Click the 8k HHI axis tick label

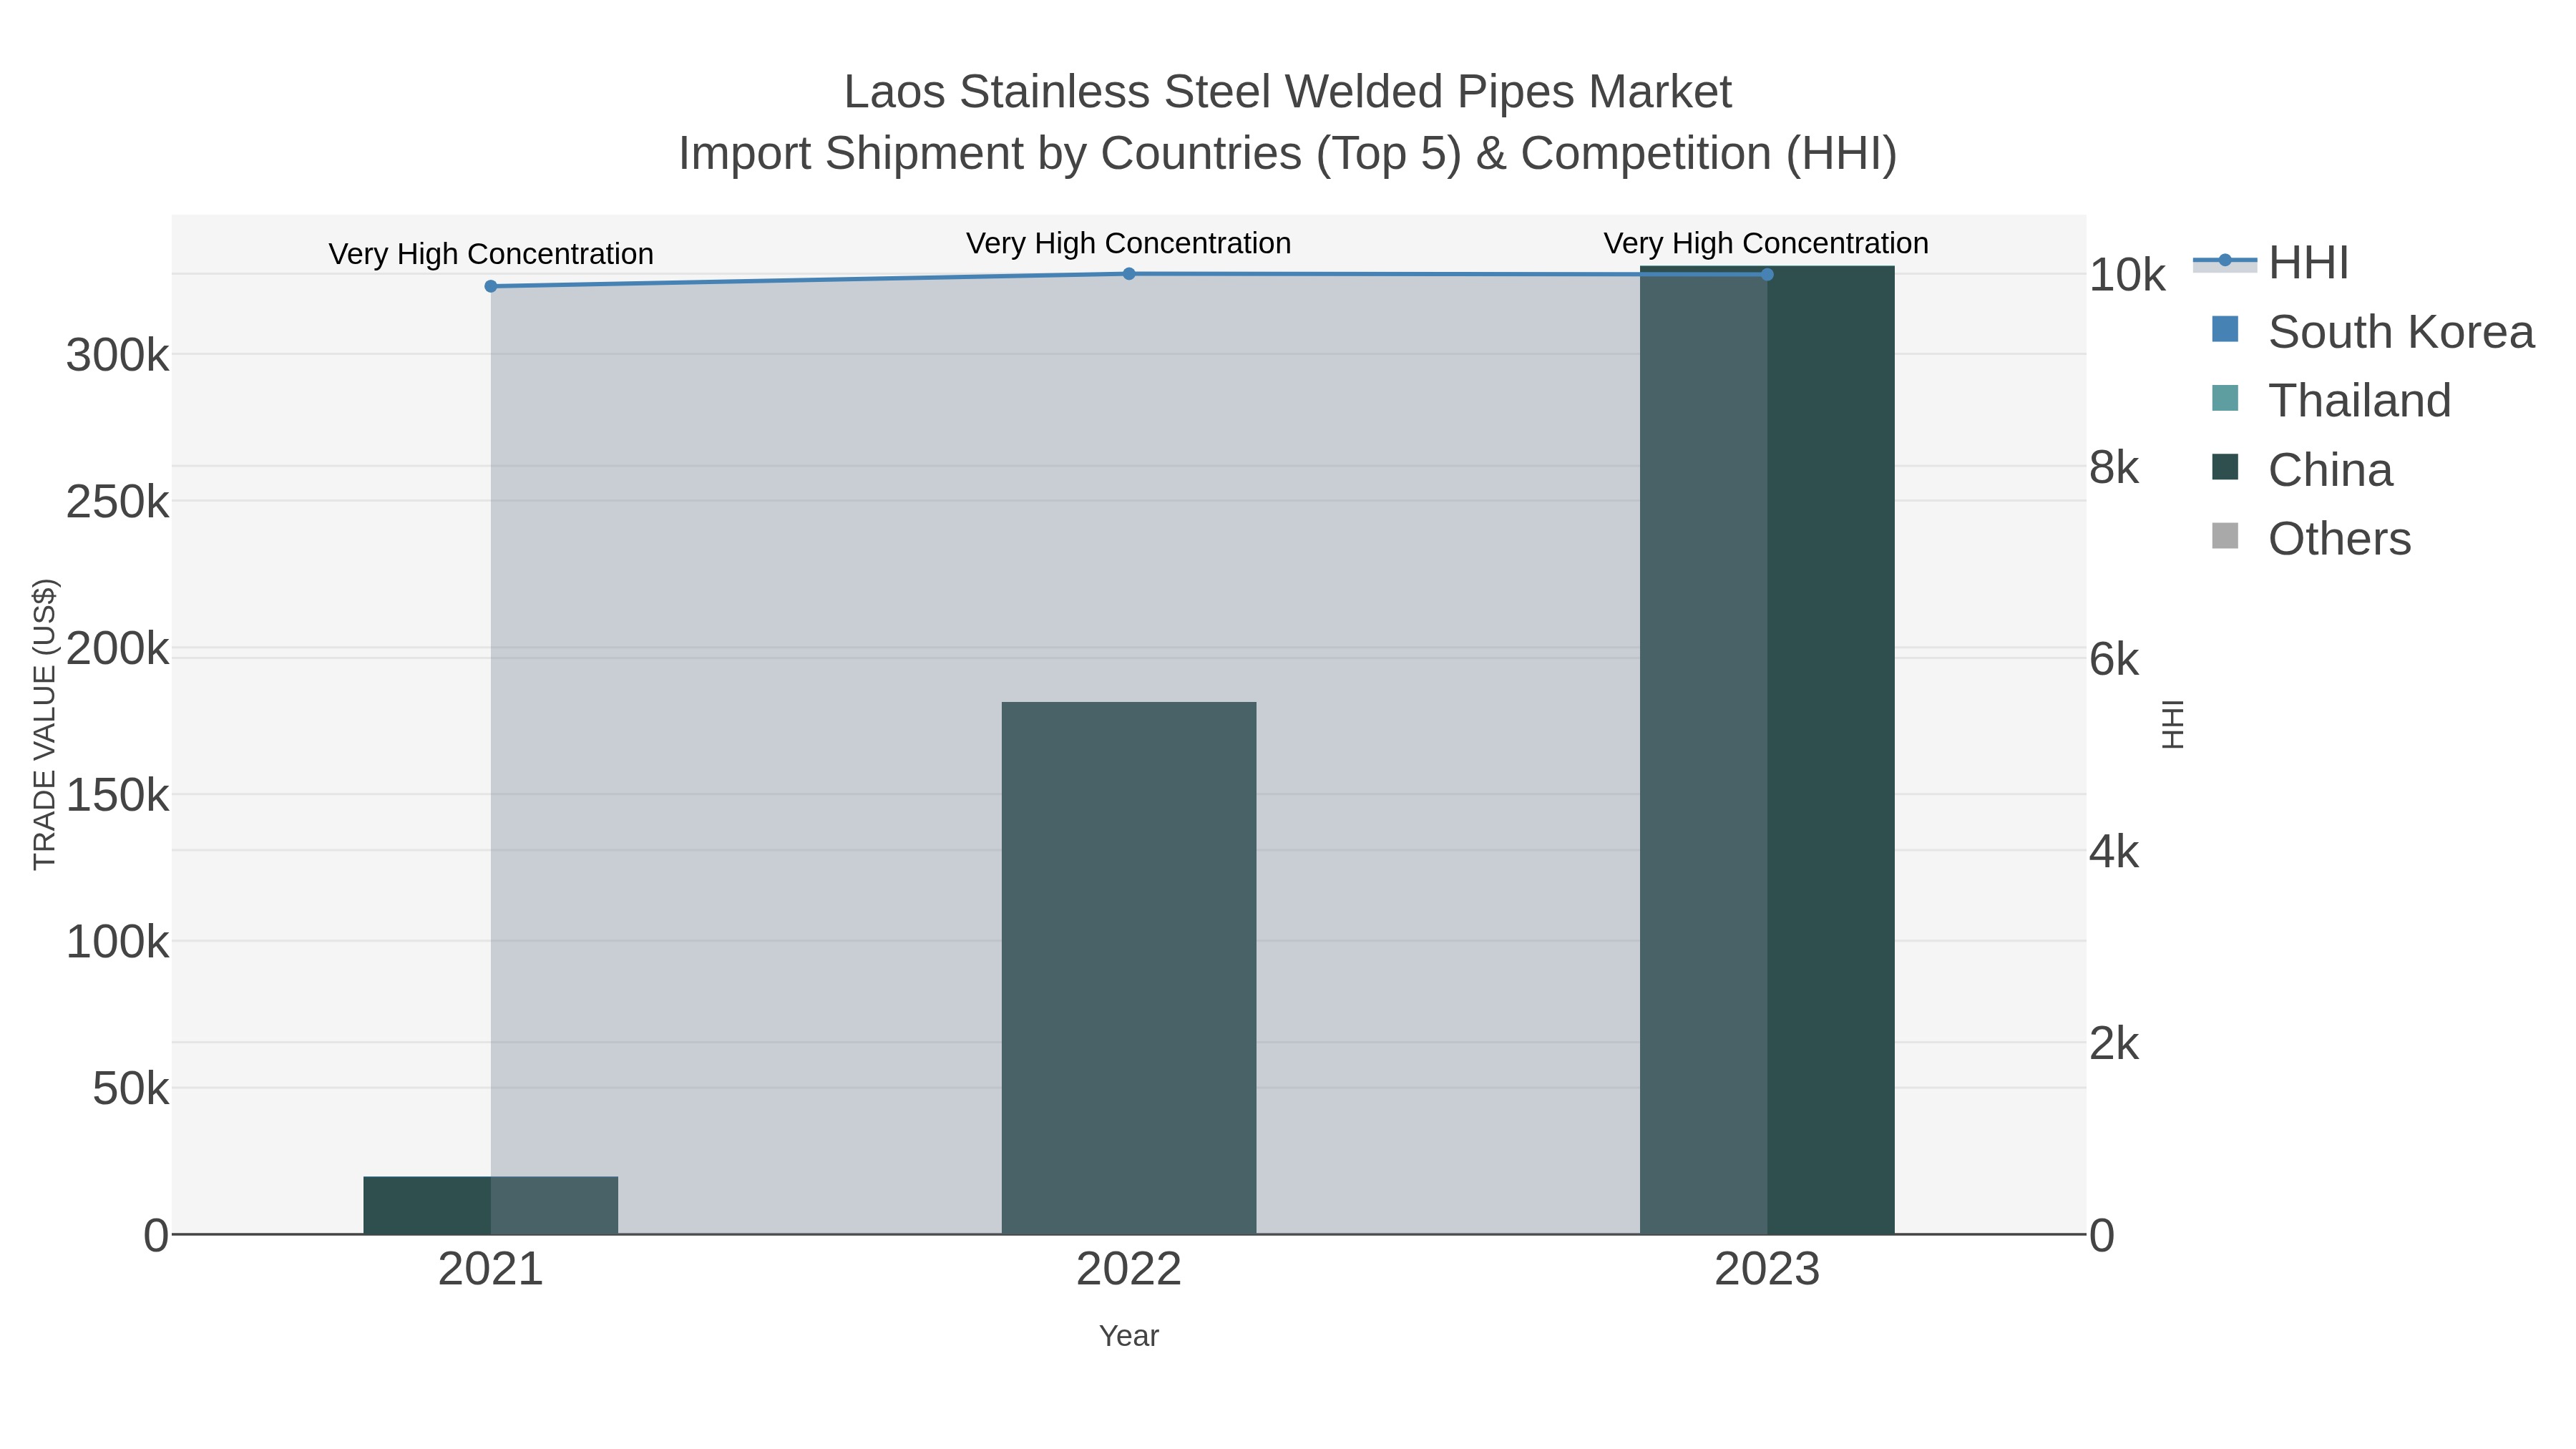pyautogui.click(x=2114, y=467)
